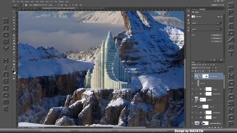This screenshot has height=133, width=237.
Task: Click the pressure-for-size icon in options bar
Action: point(81,5)
